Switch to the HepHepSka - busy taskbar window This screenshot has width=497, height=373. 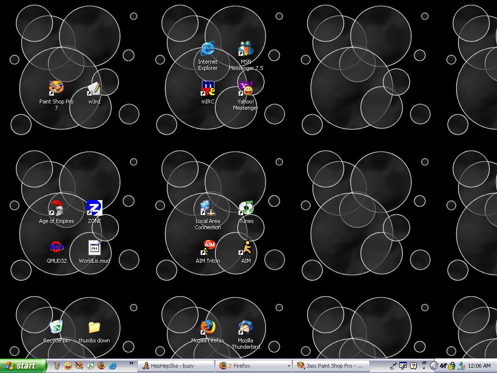(x=176, y=366)
